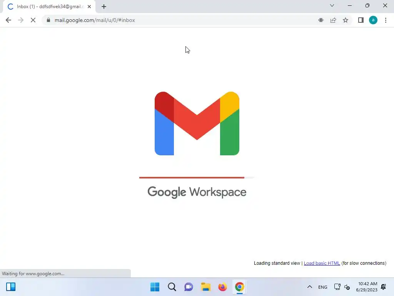Open File Explorer from the taskbar
Screen dimensions: 394x296
click(205, 287)
